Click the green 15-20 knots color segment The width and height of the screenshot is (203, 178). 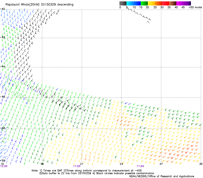144,3
